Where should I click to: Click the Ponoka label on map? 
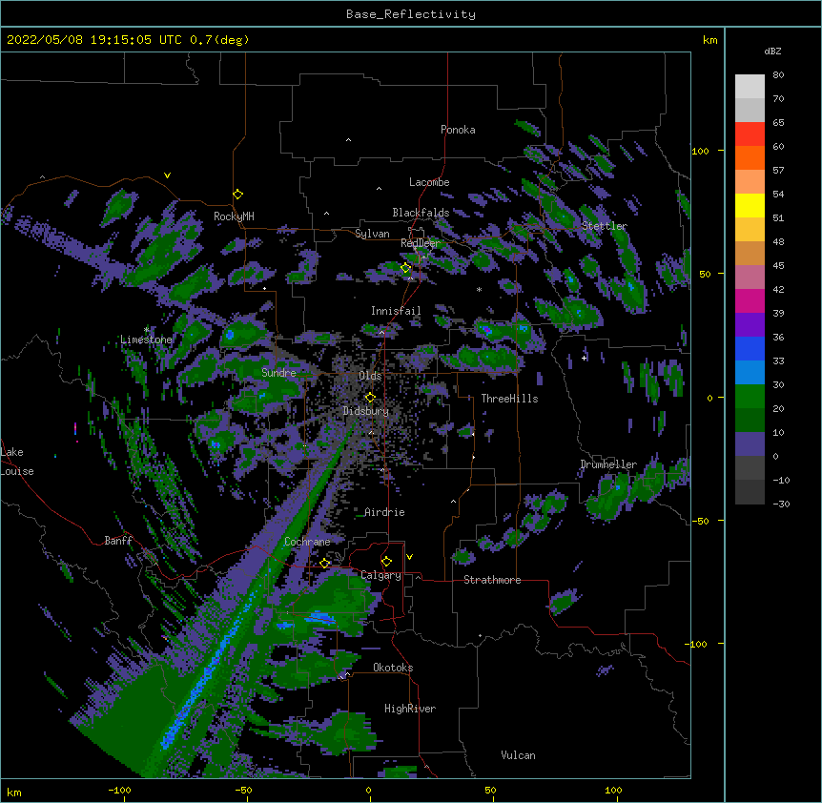coord(458,130)
